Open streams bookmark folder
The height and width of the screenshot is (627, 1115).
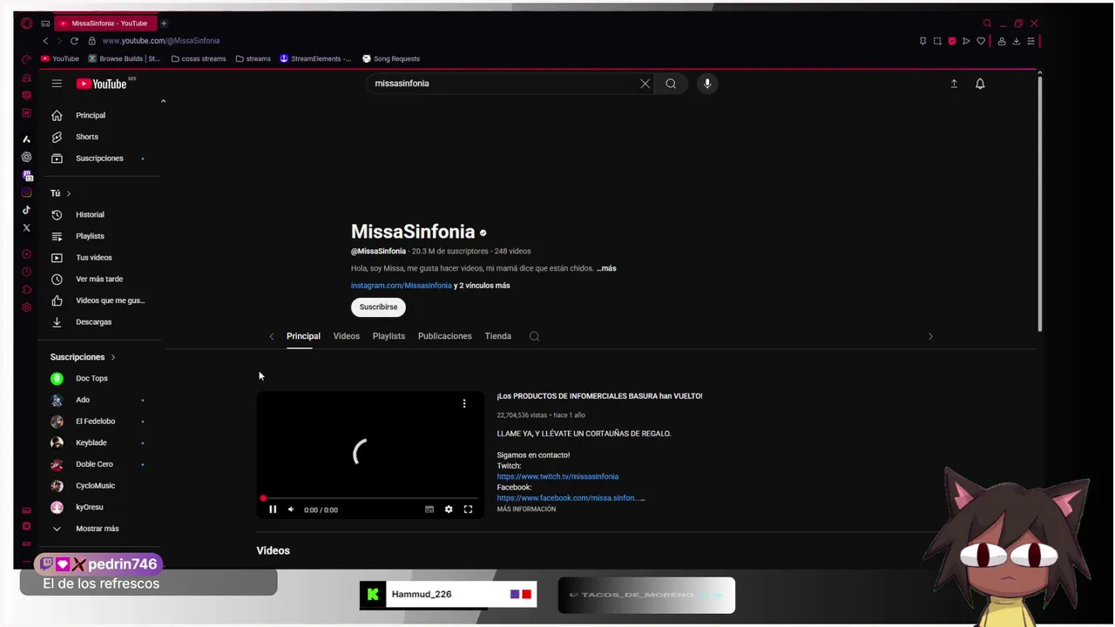[253, 59]
